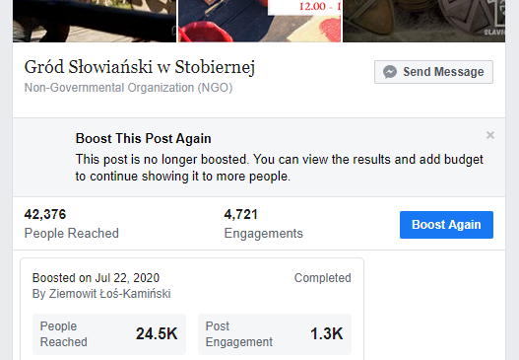Open the Post Engagement 1.3K tile
Screen dimensions: 519x360
275,334
